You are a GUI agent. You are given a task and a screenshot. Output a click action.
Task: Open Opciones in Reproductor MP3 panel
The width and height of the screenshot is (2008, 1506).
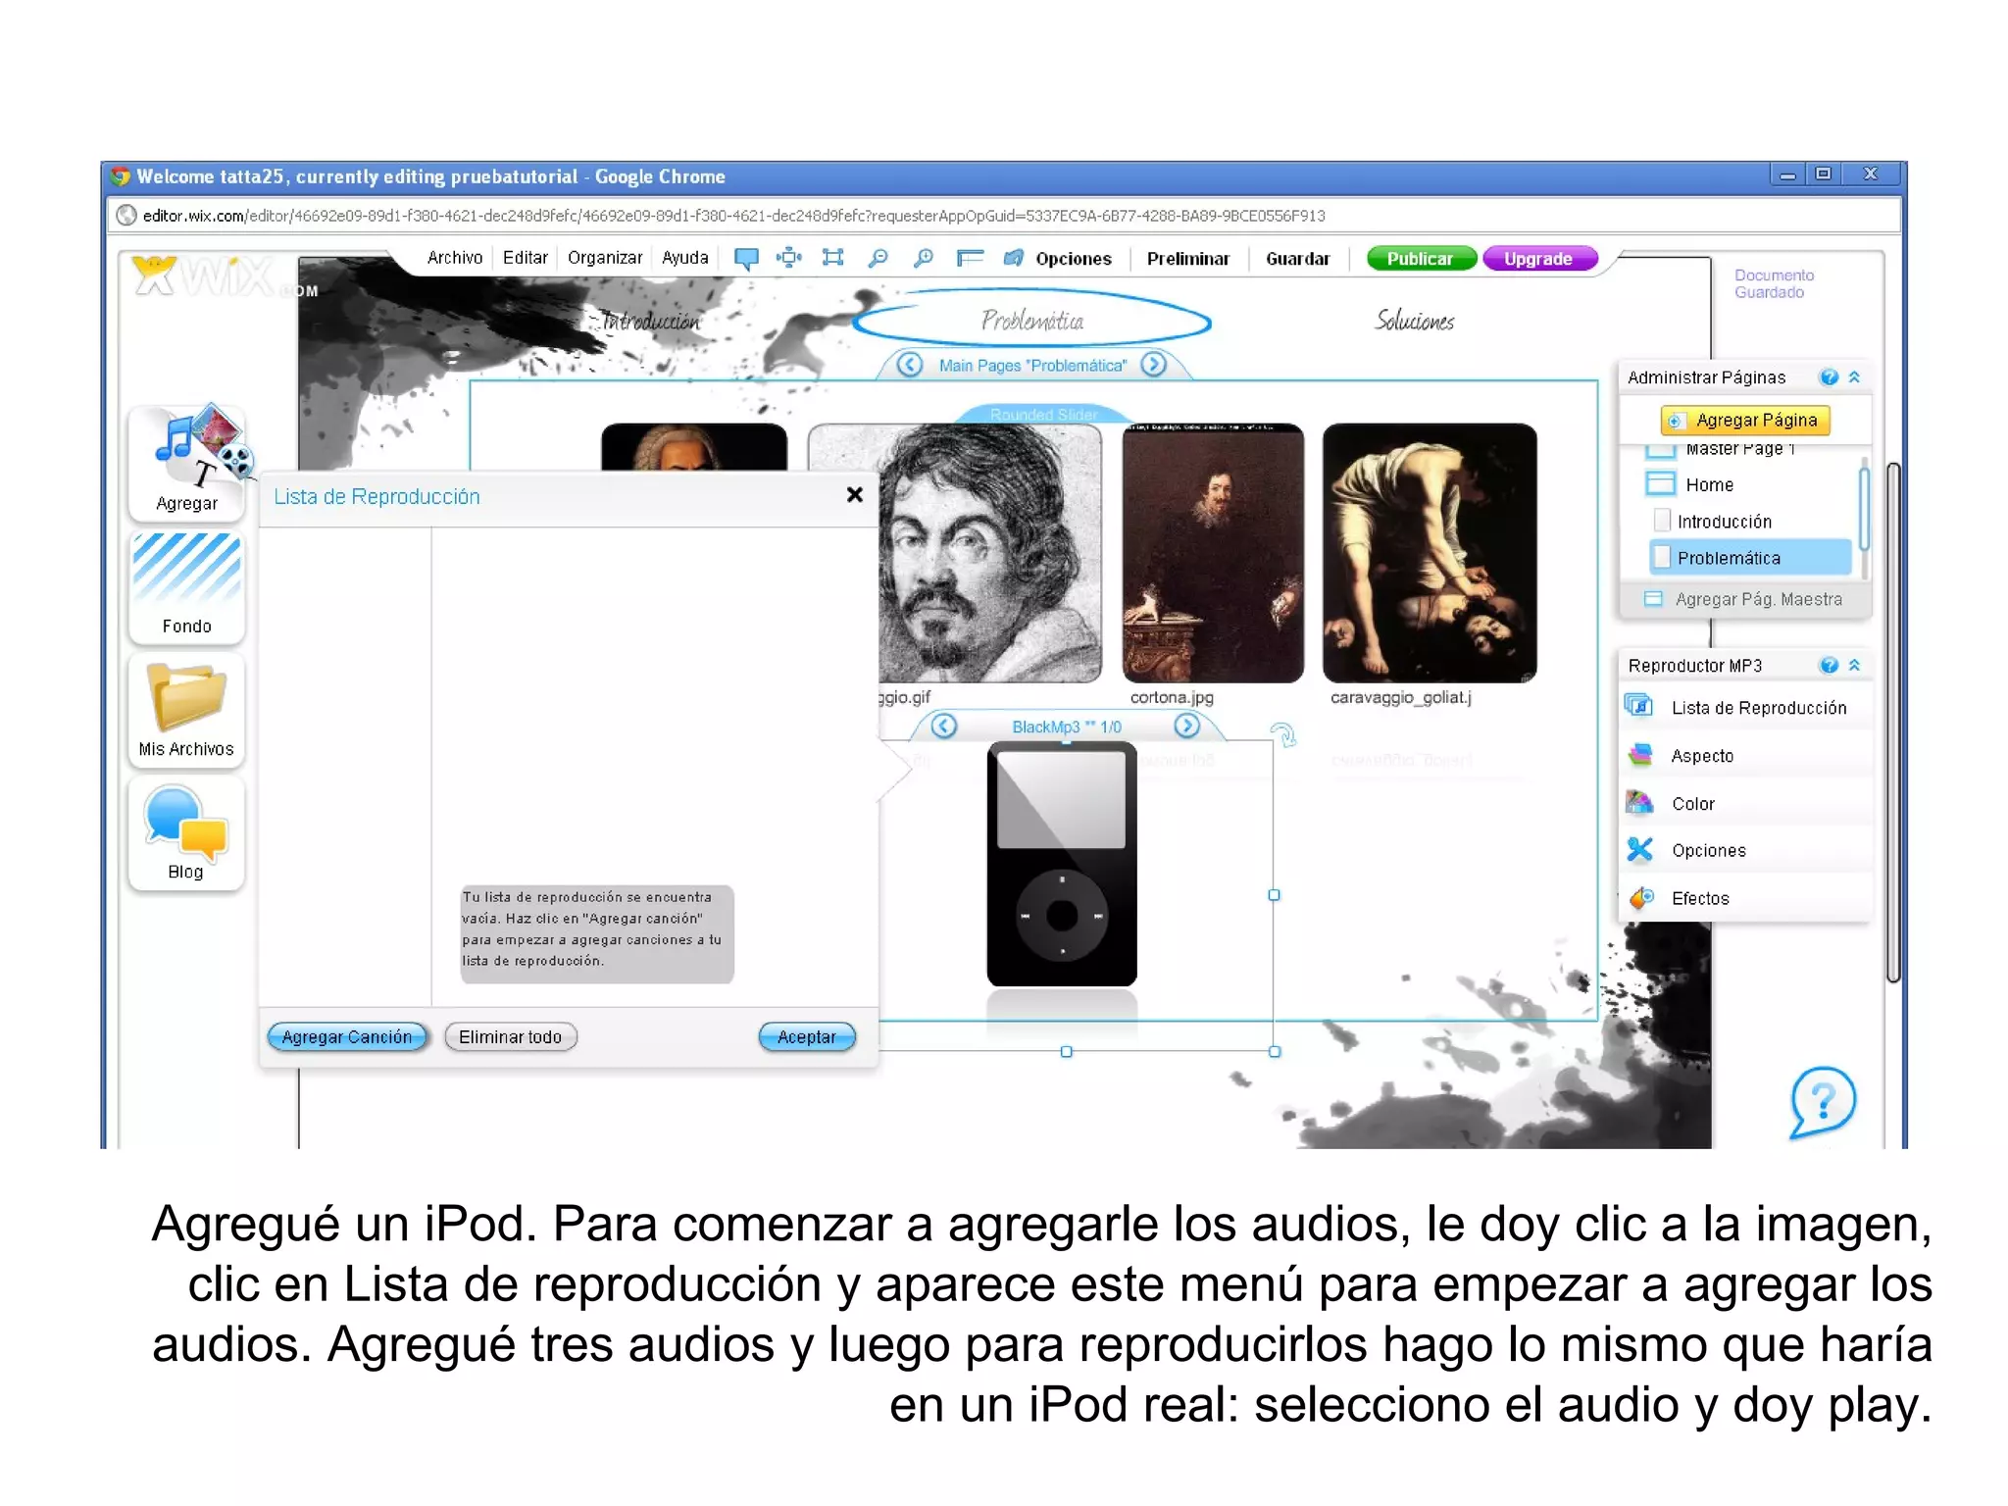[1745, 850]
